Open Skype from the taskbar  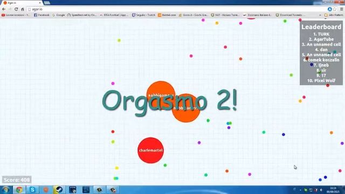[x=32, y=190]
